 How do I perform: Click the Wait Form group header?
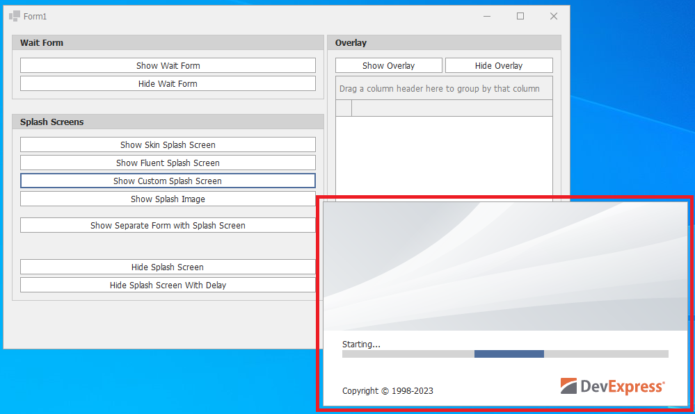(168, 43)
